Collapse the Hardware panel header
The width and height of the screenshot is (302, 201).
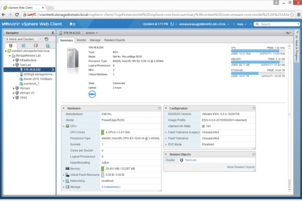click(x=63, y=108)
